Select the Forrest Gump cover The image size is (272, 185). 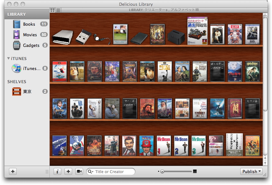coord(200,109)
